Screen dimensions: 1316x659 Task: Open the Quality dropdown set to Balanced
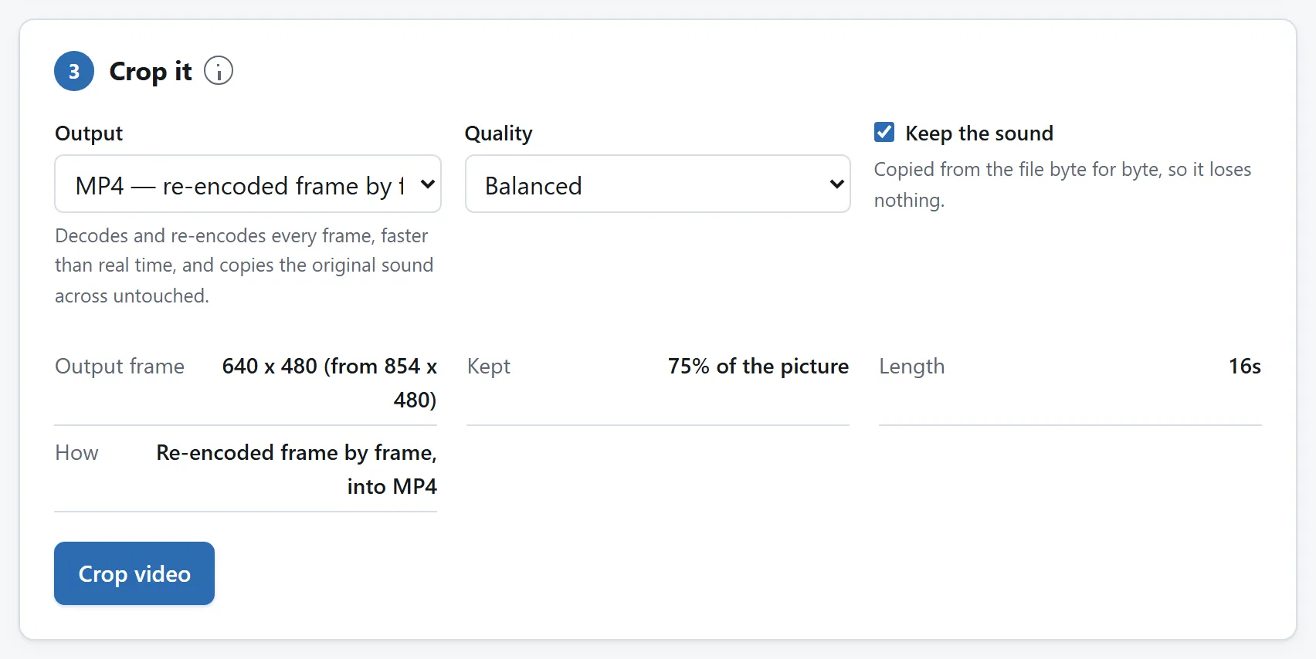point(657,184)
